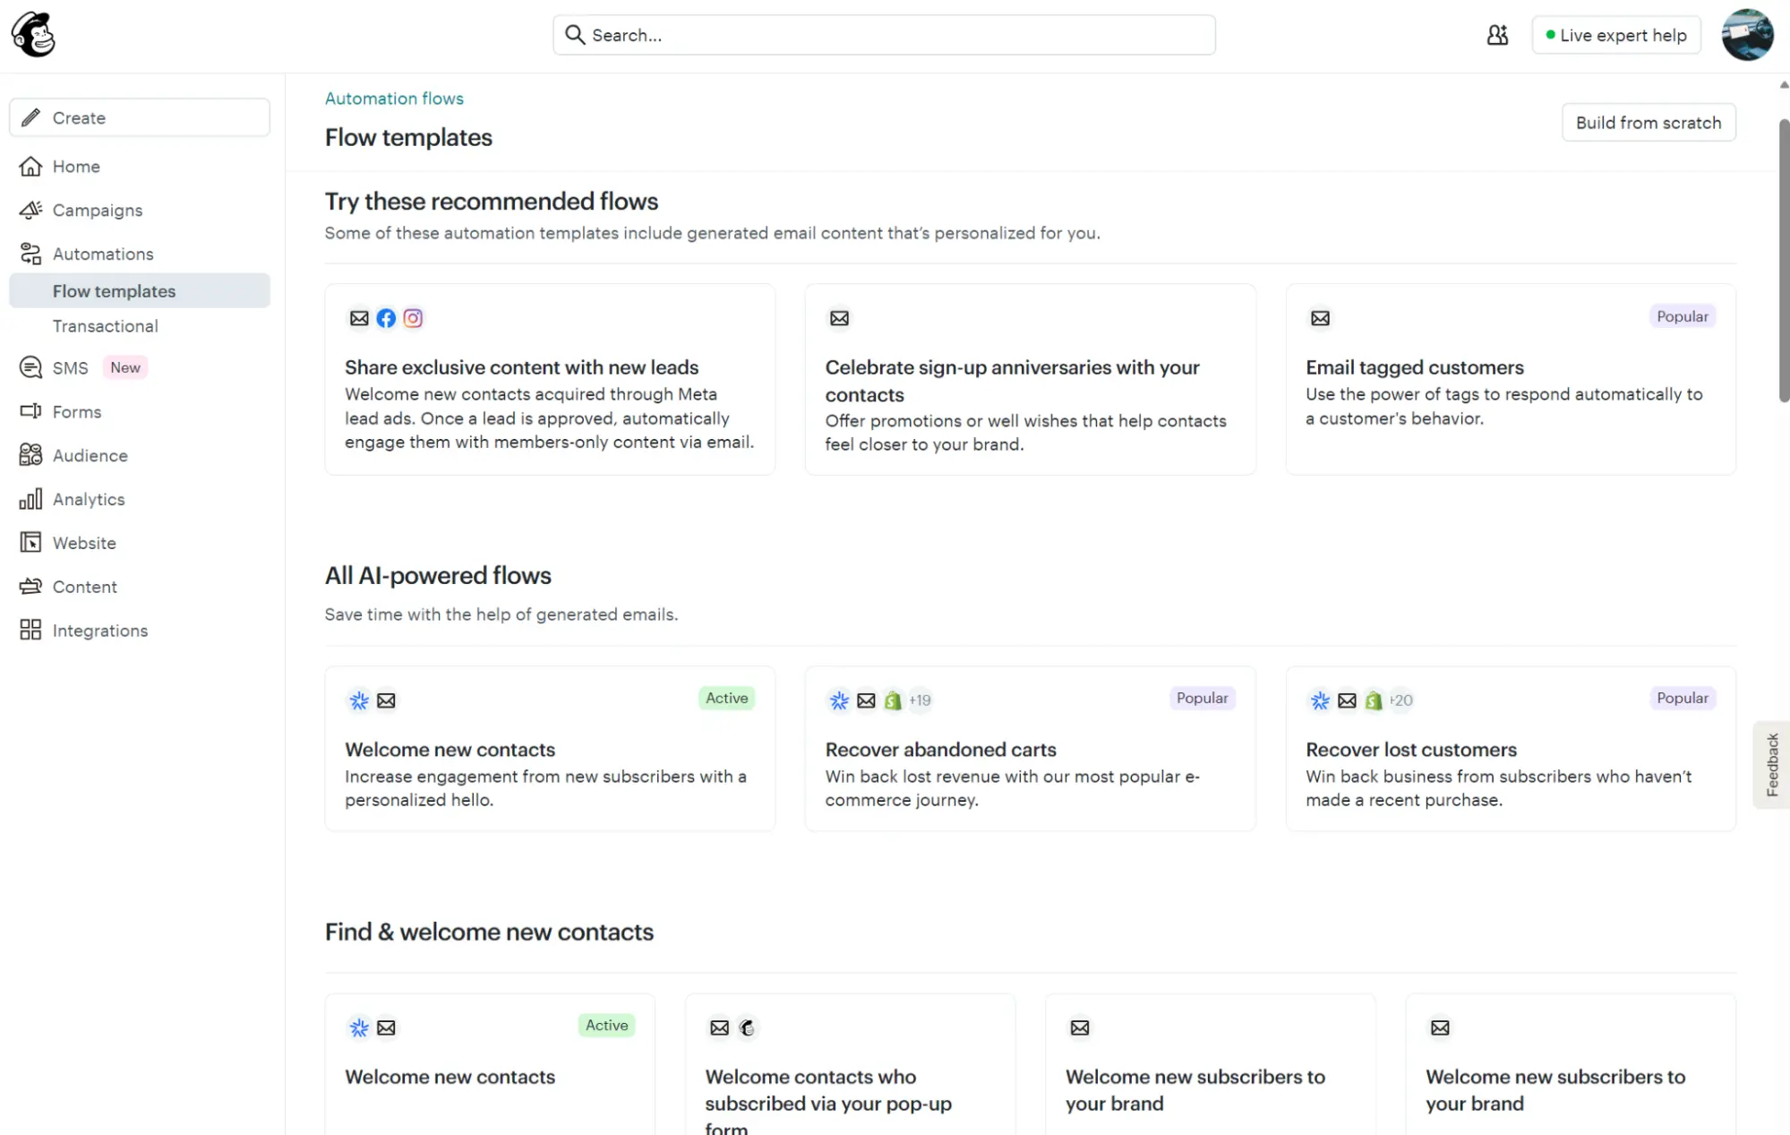Click the Content icon in sidebar
This screenshot has height=1135, width=1790.
(x=30, y=587)
